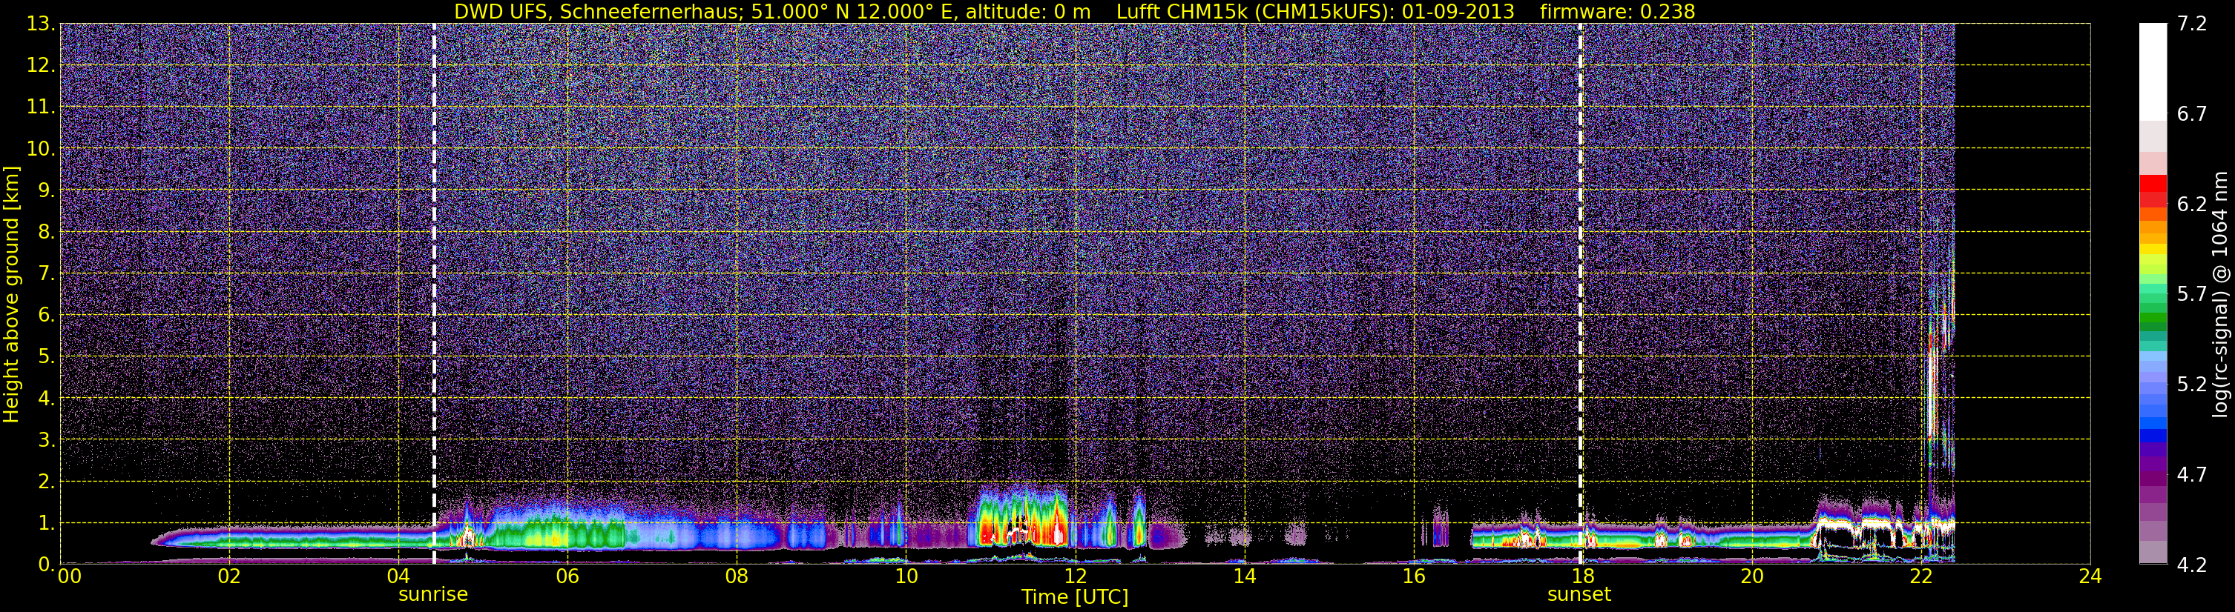Screen dimensions: 2235x612
Task: Click the 13 height axis tick label
Action: coord(40,24)
